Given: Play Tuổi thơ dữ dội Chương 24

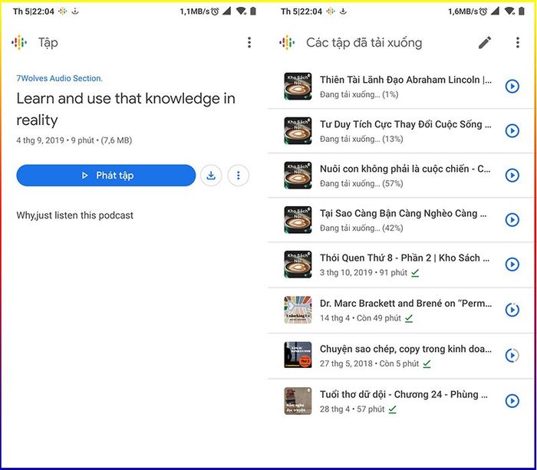Looking at the screenshot, I should point(512,400).
